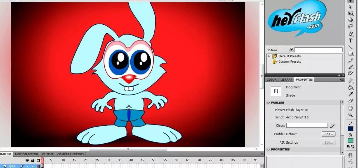The width and height of the screenshot is (358, 168).
Task: Click the pencil icon on eyes layer
Action: [x=22, y=166]
